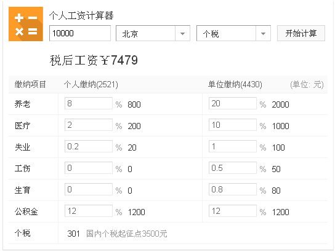335x252 pixels.
Task: Click the 个人工资计算器 title
Action: pyautogui.click(x=81, y=15)
